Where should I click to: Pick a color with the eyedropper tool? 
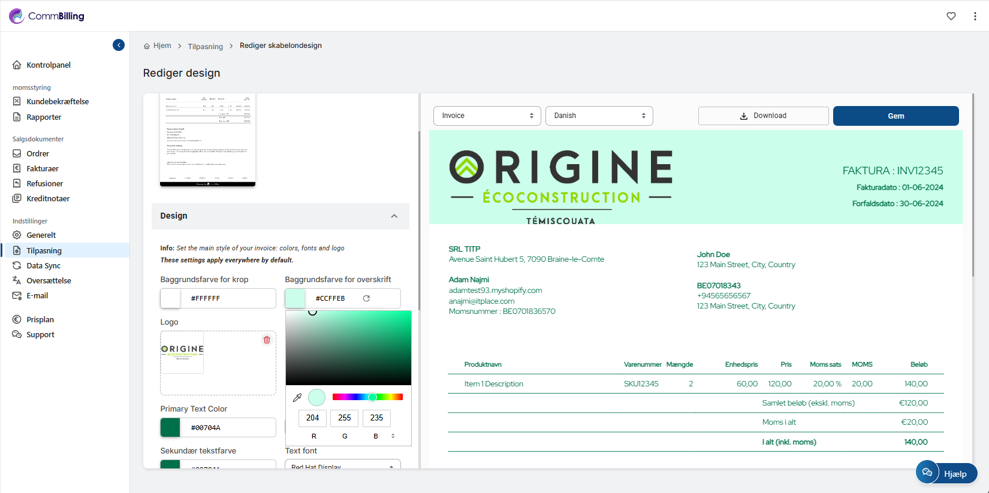click(297, 397)
